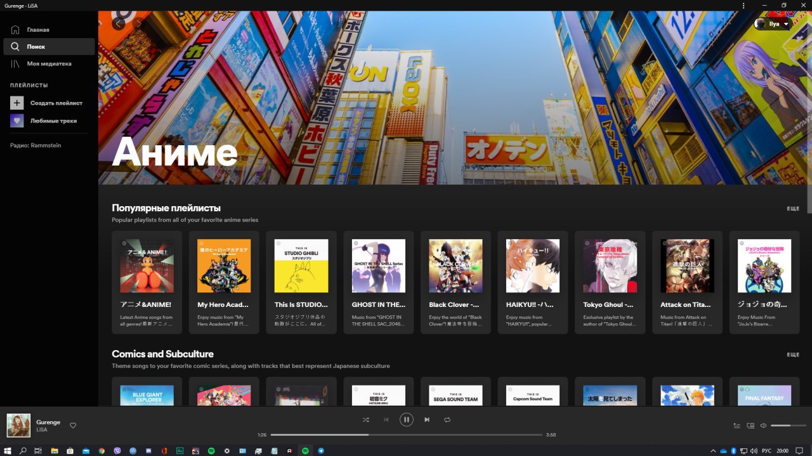Open the Радио: Rammstein playlist
The height and width of the screenshot is (456, 812).
36,145
